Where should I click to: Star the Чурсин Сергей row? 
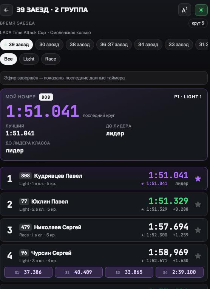pyautogui.click(x=198, y=256)
